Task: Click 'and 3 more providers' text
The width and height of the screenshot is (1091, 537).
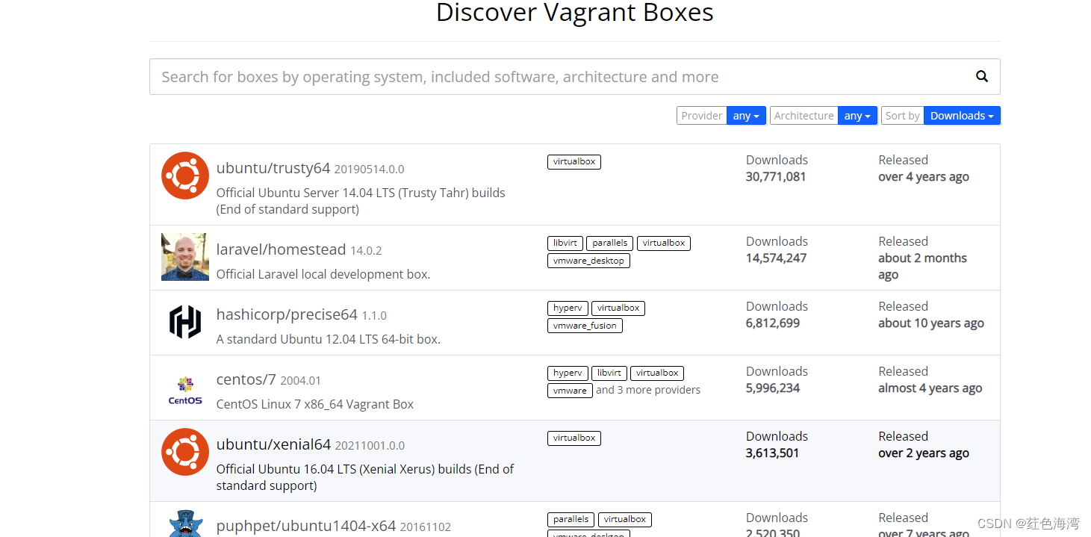Action: coord(648,390)
